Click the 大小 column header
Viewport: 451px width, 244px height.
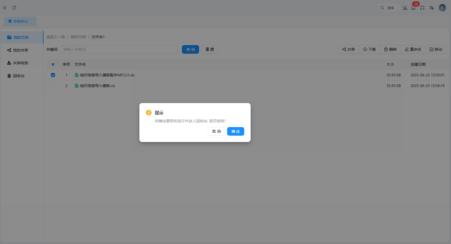coord(390,64)
